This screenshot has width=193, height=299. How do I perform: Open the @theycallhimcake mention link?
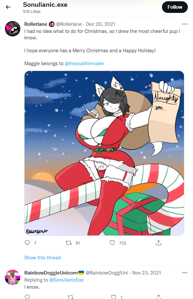tap(84, 64)
